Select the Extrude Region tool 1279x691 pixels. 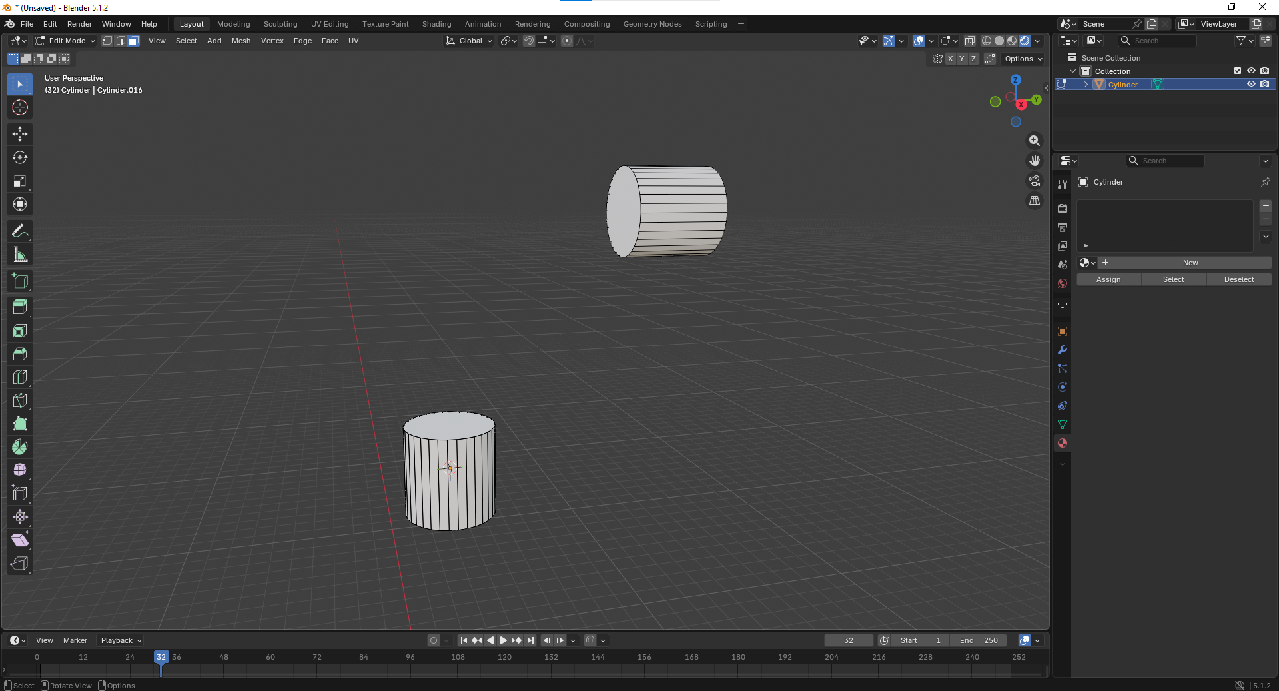(20, 307)
